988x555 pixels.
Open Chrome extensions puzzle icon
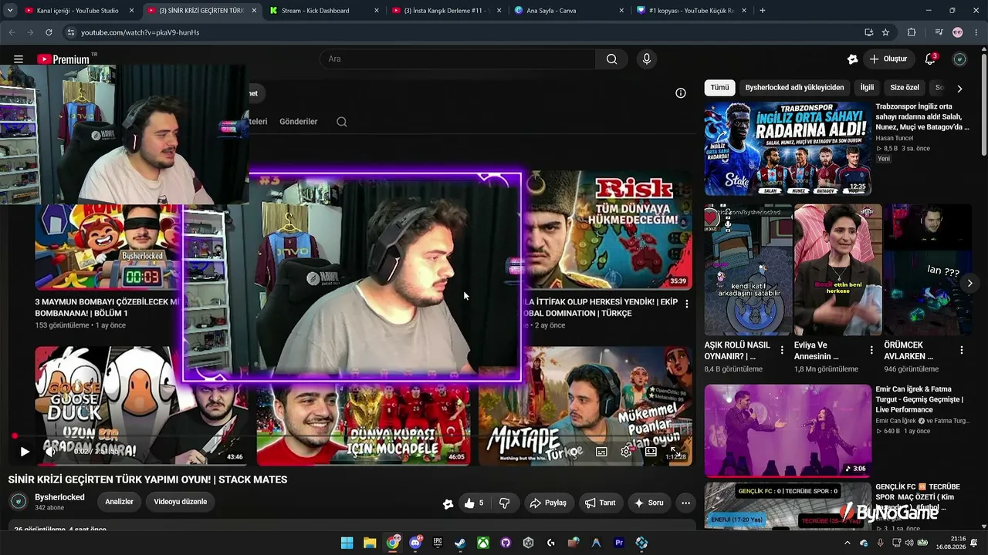(912, 32)
